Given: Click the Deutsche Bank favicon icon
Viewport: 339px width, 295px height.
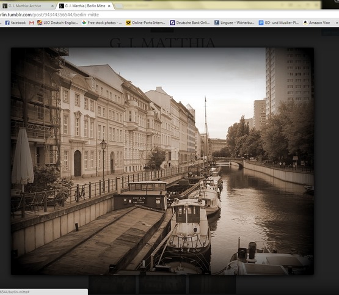Looking at the screenshot, I should coord(172,23).
